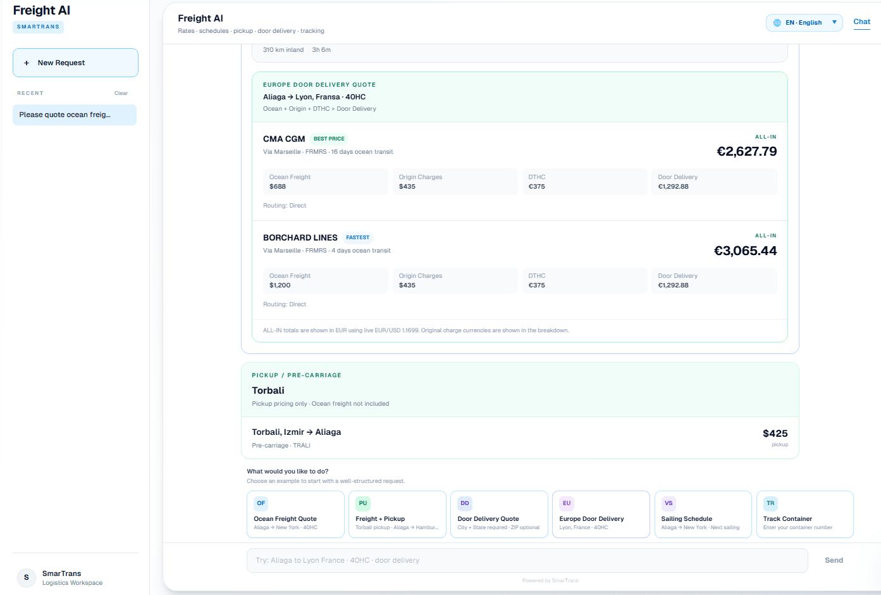This screenshot has height=595, width=881.
Task: Click Borchard Lines' Origin Charges $435 cell
Action: (x=455, y=280)
